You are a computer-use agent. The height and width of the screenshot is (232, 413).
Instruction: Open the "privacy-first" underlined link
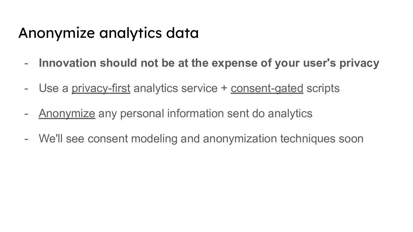(101, 88)
